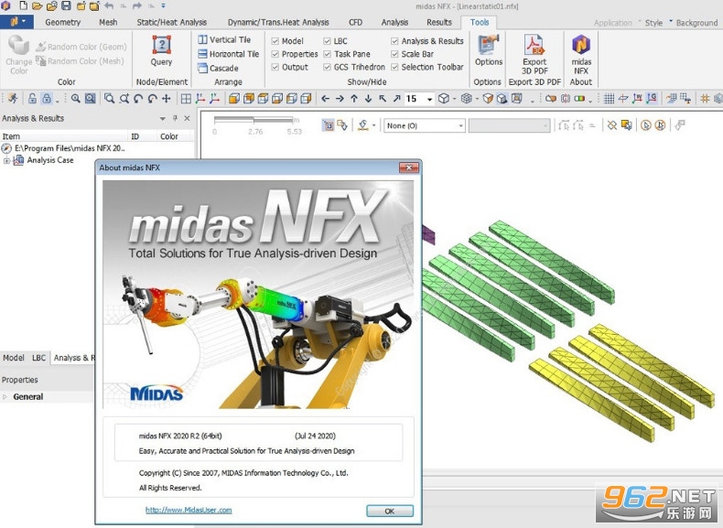Viewport: 723px width, 528px height.
Task: Toggle the Selection Toolbar checkbox
Action: [394, 67]
